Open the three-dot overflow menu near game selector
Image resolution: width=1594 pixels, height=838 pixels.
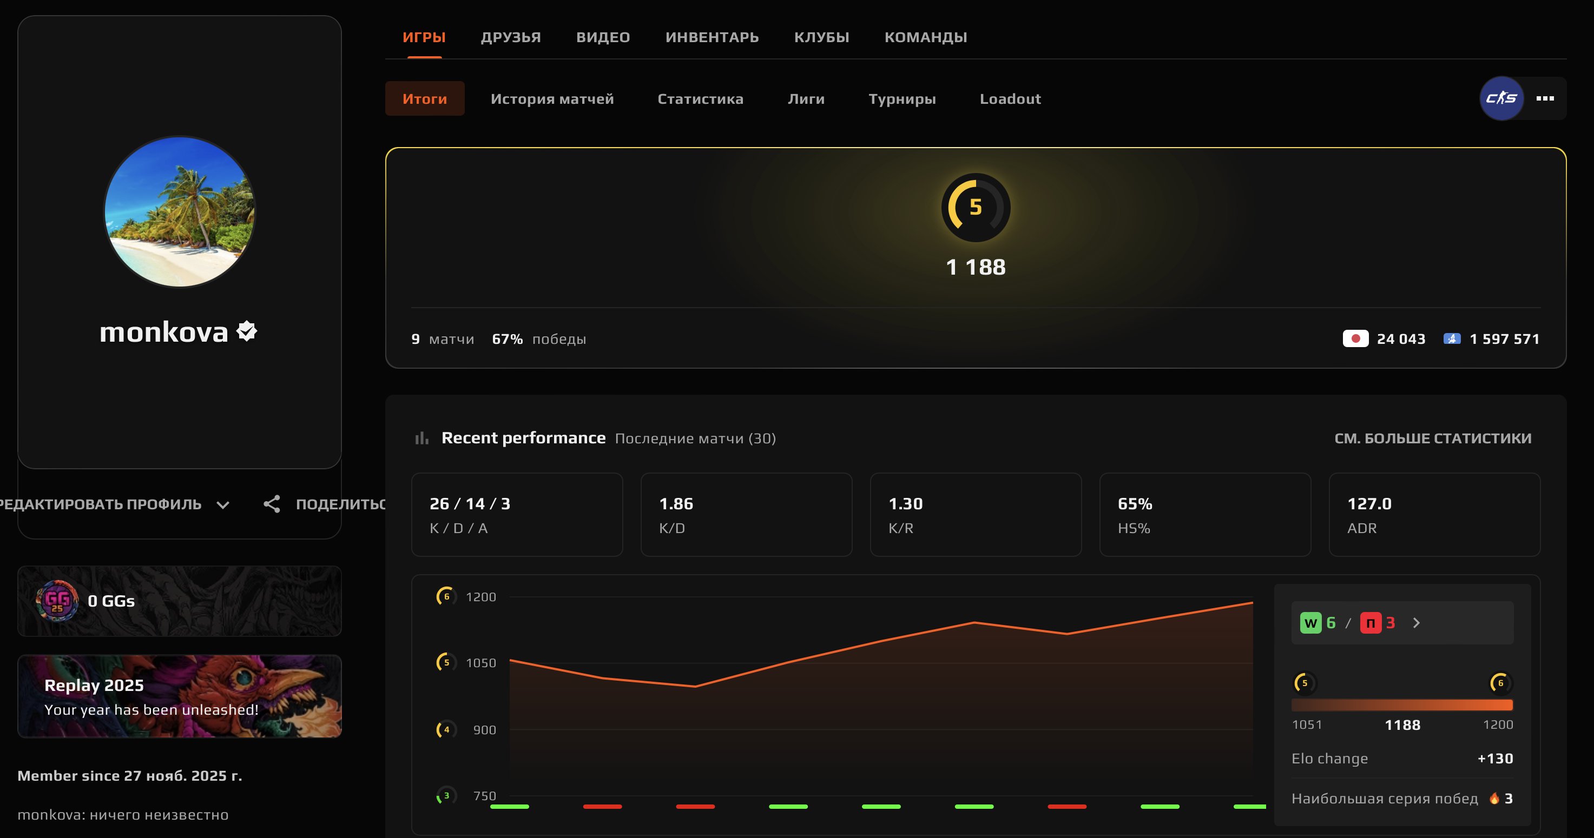click(x=1545, y=98)
